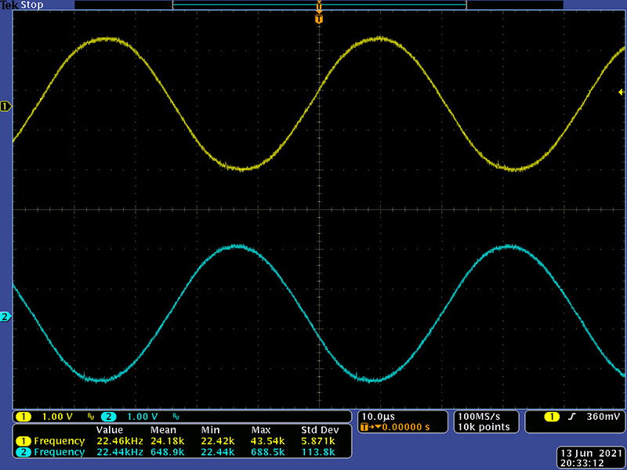Image resolution: width=627 pixels, height=470 pixels.
Task: Click the channel 2 ground reference marker
Action: click(x=6, y=316)
